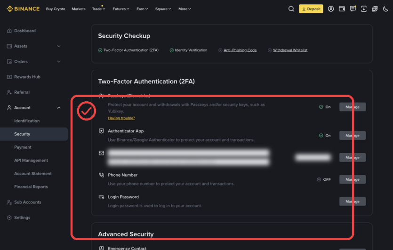Screen dimensions: 393x250
Task: Select Security in Account menu
Action: point(34,134)
